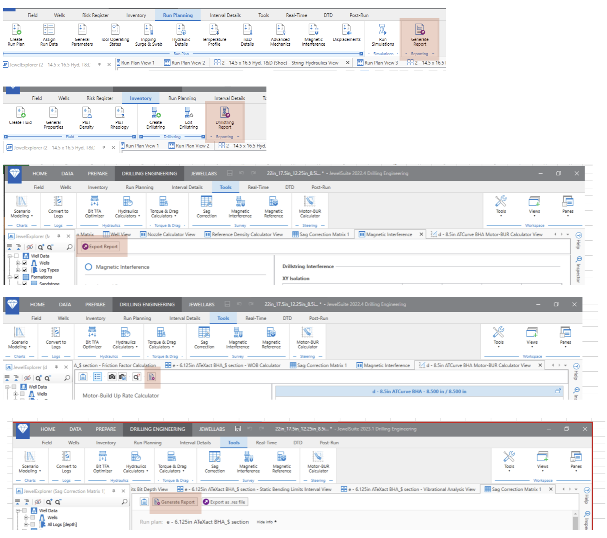Open the Panes dropdown in the Magnetic Interference window
Screen dimensions: 607x538
pyautogui.click(x=568, y=206)
